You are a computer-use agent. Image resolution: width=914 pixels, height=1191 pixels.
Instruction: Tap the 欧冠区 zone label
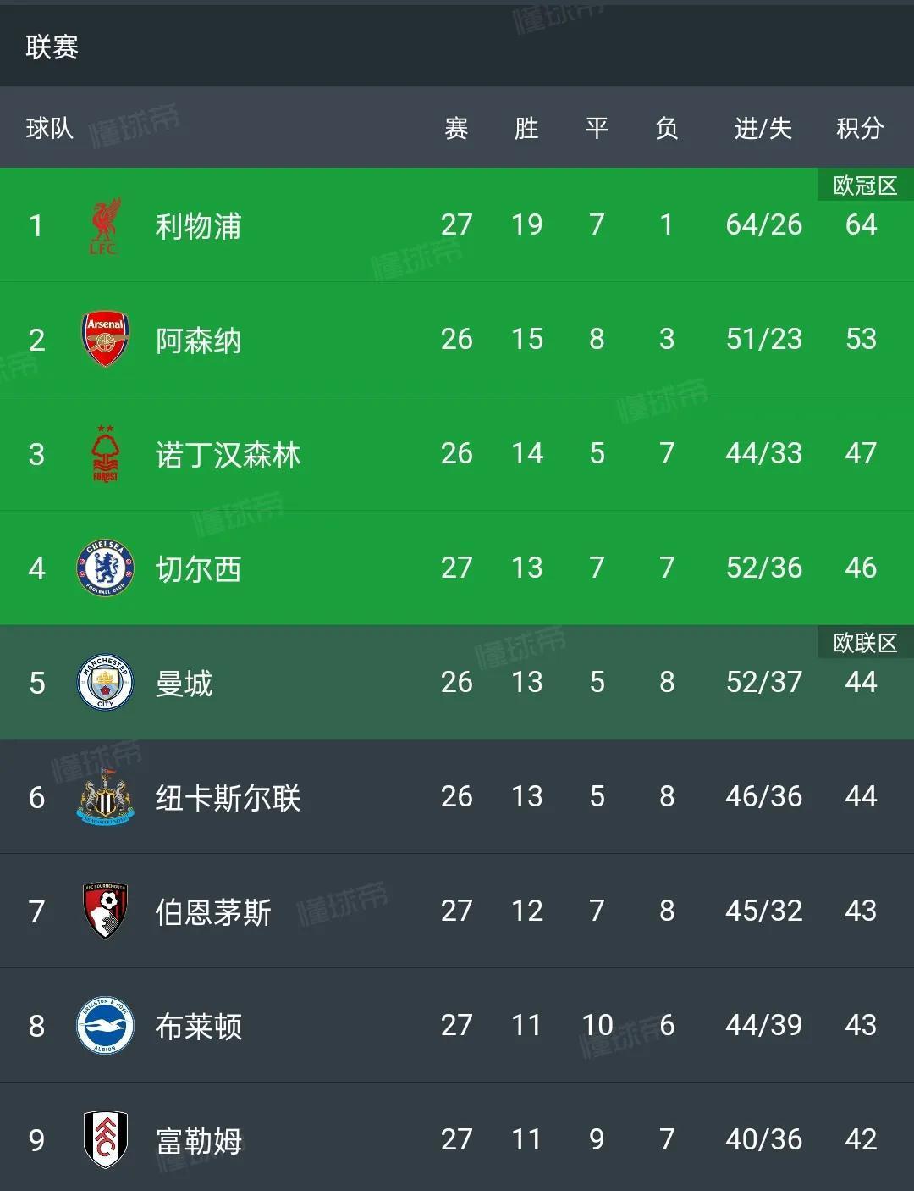[x=865, y=186]
